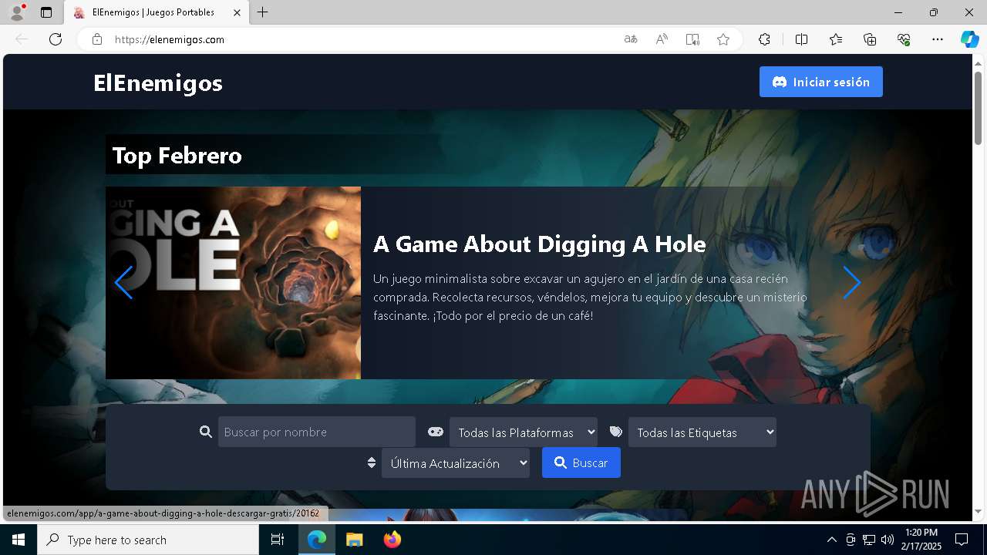Open Copilot sidebar icon
This screenshot has height=555, width=987.
click(x=969, y=39)
